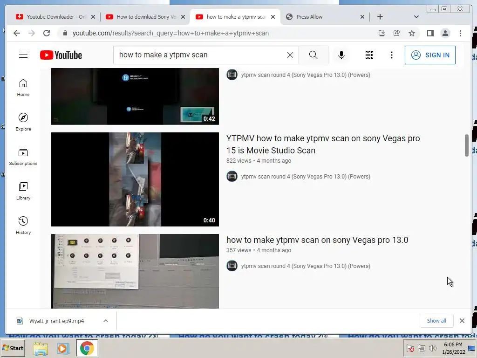Search with your voice microphone
The width and height of the screenshot is (477, 358).
coord(341,55)
